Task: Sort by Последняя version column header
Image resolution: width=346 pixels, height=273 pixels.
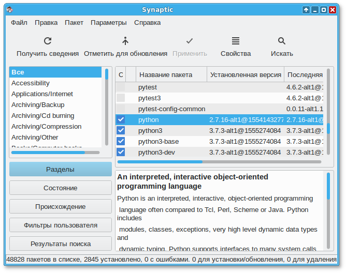Action: pyautogui.click(x=304, y=74)
